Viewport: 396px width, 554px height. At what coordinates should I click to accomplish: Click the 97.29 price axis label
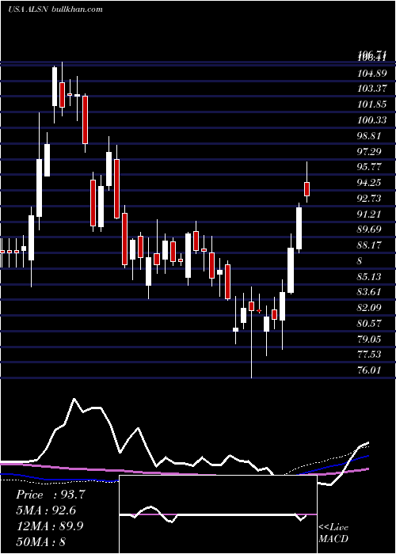pyautogui.click(x=371, y=152)
